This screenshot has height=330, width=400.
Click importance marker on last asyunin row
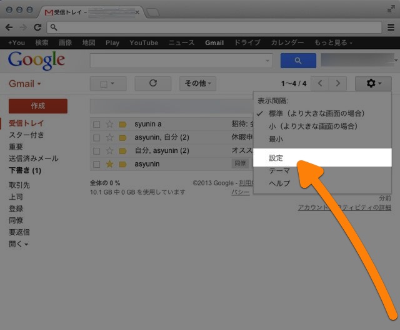click(x=122, y=164)
